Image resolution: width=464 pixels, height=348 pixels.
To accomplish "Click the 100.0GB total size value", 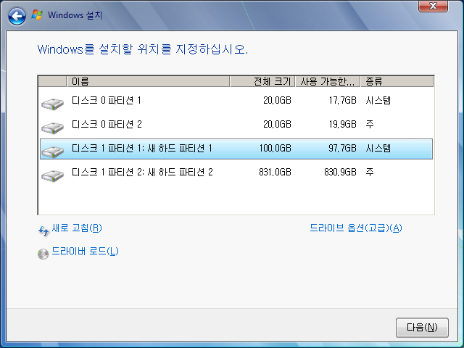I will pyautogui.click(x=275, y=148).
